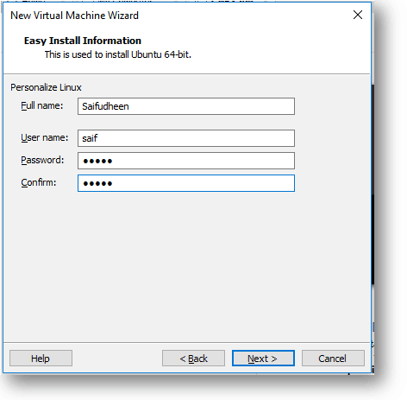The height and width of the screenshot is (400, 407).
Task: Focus the Full name field containing Saifudheen
Action: coord(186,106)
